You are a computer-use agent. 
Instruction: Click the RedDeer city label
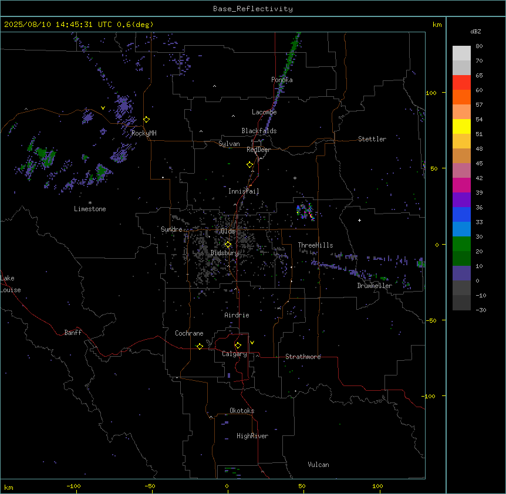[x=258, y=150]
